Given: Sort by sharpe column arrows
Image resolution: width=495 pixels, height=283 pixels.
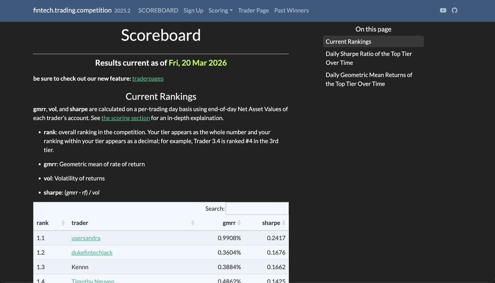Looking at the screenshot, I should point(284,223).
